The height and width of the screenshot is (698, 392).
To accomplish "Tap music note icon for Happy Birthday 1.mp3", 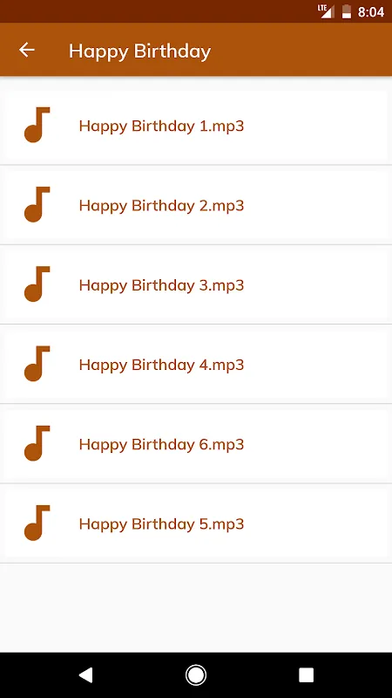I will coord(37,125).
